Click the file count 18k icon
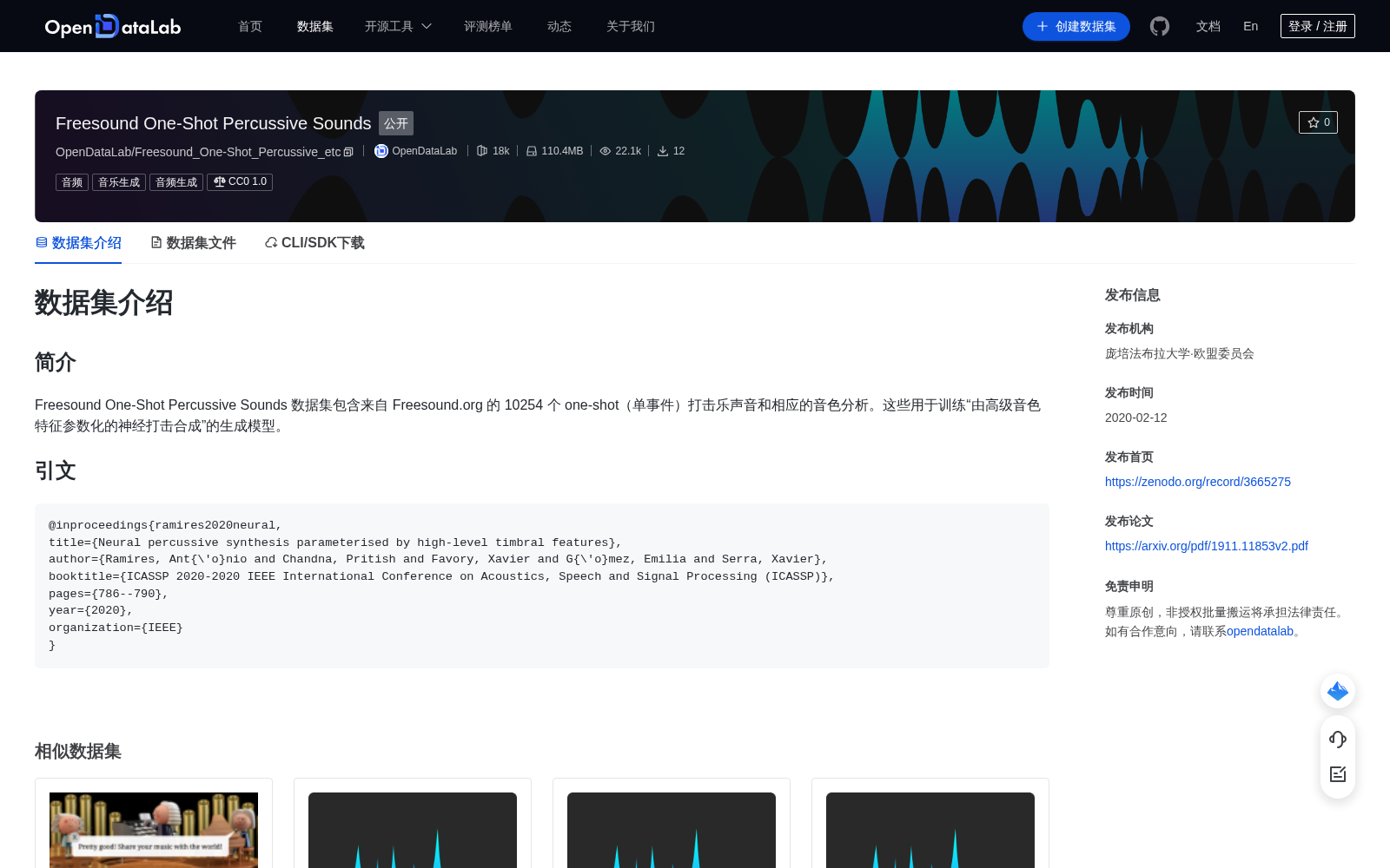Image resolution: width=1390 pixels, height=868 pixels. point(482,151)
